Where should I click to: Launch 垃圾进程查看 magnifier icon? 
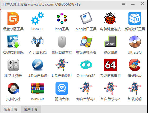pyautogui.click(x=86, y=42)
